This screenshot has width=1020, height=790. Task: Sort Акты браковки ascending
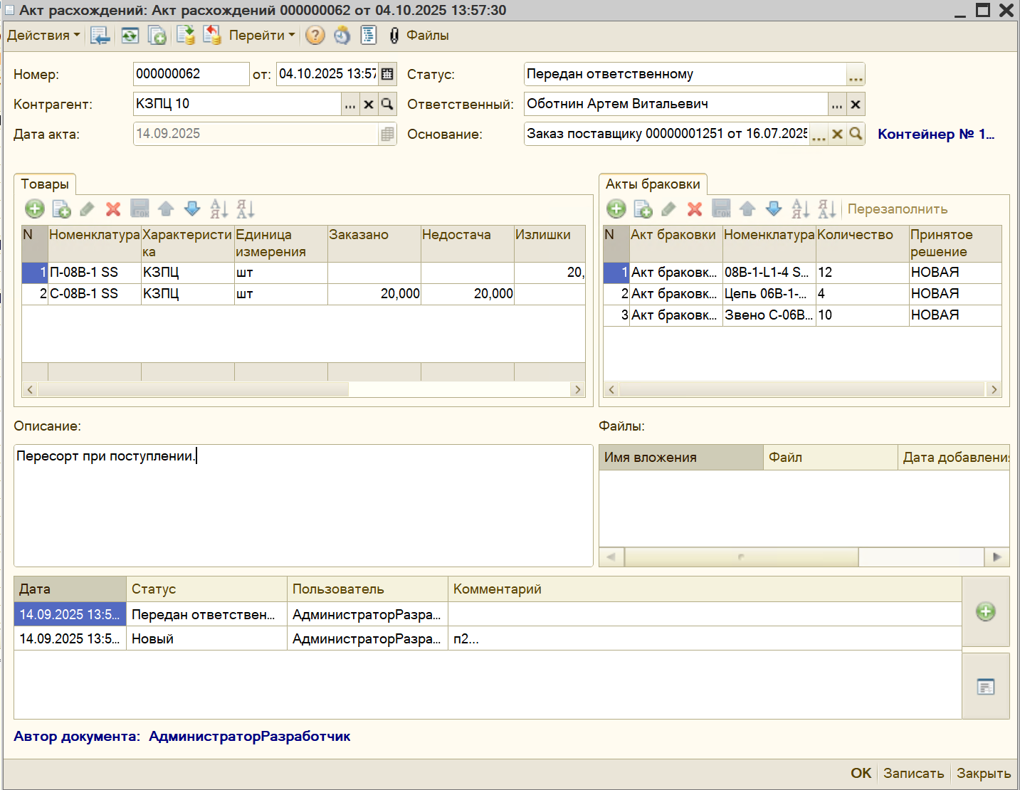click(x=800, y=209)
